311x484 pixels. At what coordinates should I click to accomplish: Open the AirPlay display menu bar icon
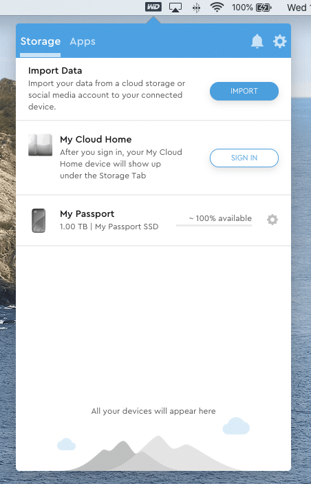175,7
